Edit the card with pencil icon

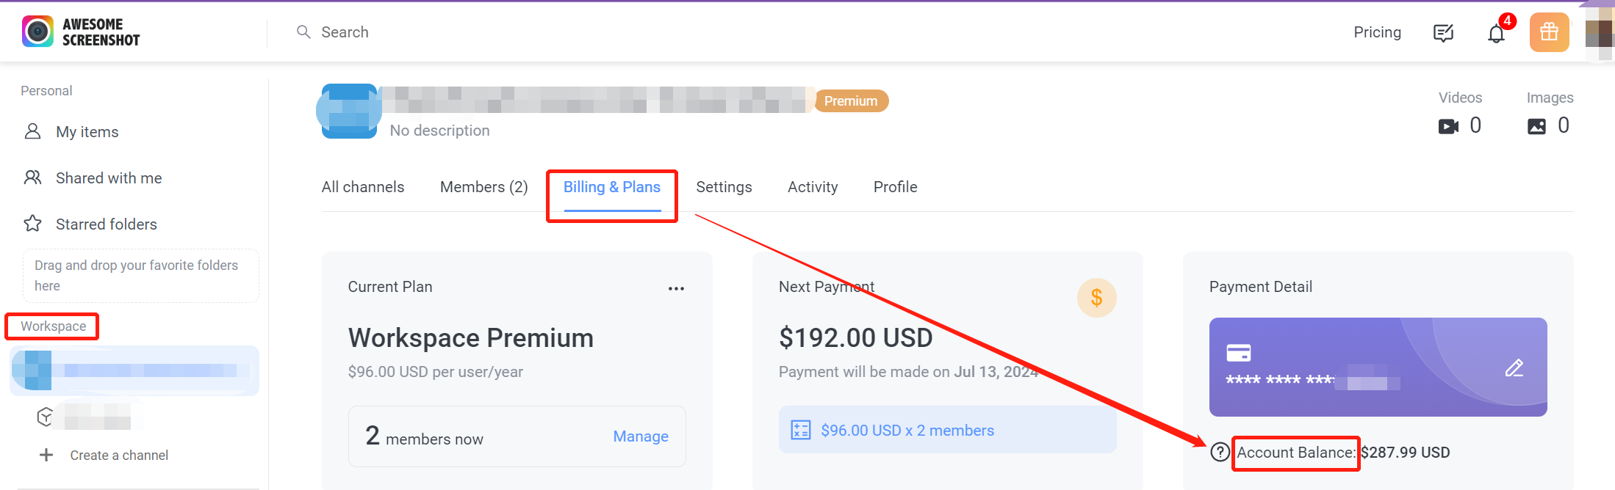[1514, 367]
